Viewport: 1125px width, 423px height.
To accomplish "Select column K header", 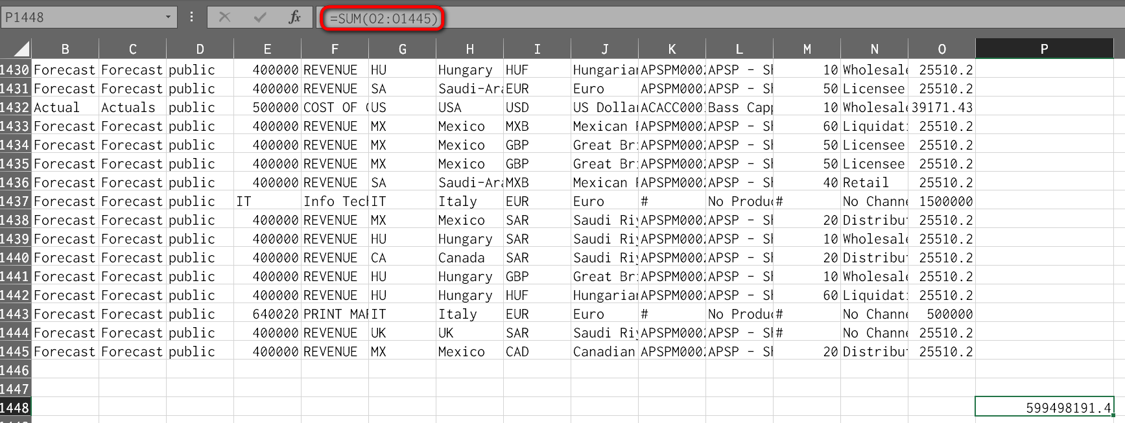I will click(x=672, y=49).
